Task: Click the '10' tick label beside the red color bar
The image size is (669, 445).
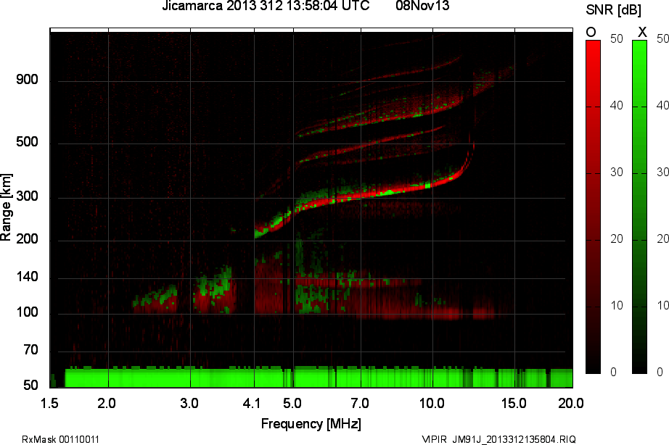Action: 617,306
